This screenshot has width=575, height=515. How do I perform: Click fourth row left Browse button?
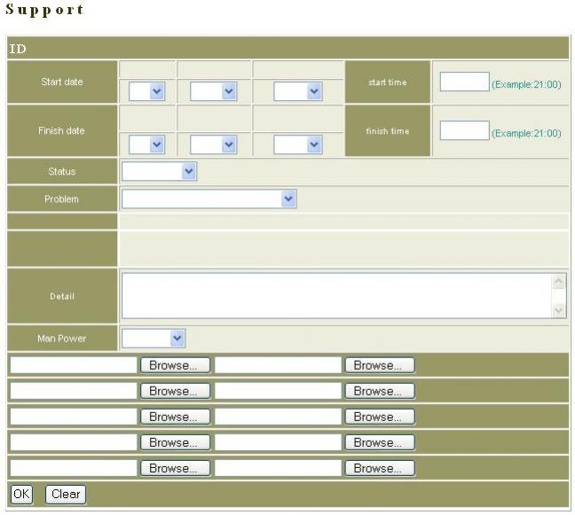176,442
